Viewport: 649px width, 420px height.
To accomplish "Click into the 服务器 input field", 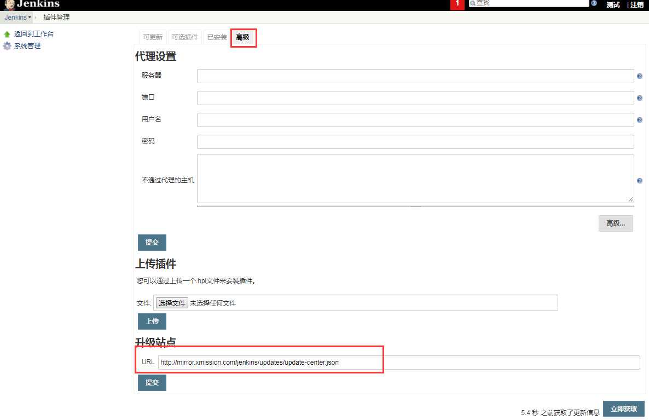I will coord(415,76).
